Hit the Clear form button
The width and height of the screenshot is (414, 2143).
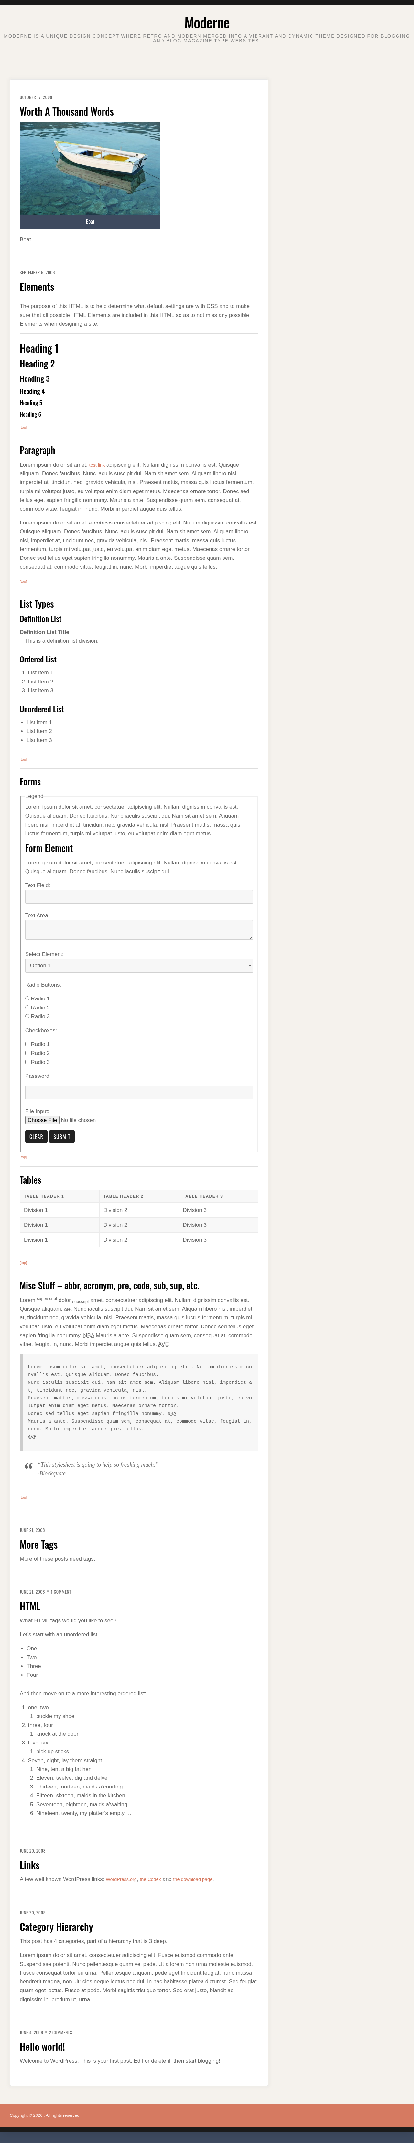pos(36,1136)
